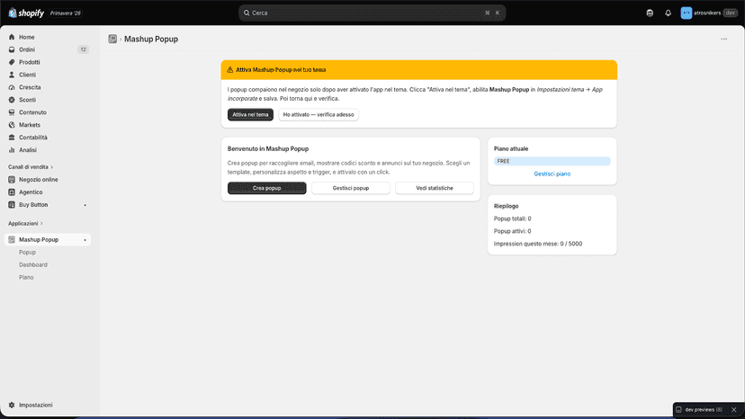Open the notifications bell
745x419 pixels.
pyautogui.click(x=668, y=13)
